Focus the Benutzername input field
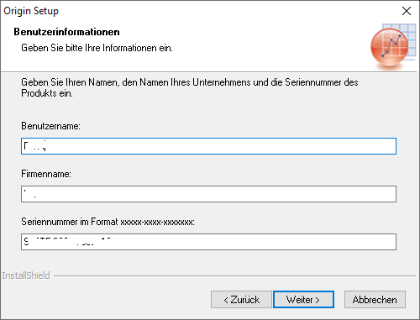 pyautogui.click(x=208, y=146)
